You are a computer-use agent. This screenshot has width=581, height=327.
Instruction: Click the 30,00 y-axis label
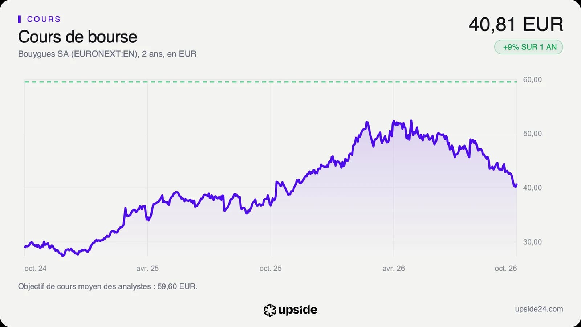coord(532,242)
